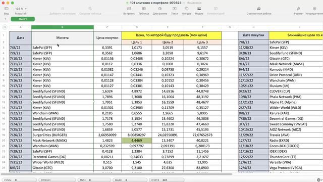Viewport: 323px width, 182px height.
Task: Open the Медиа media icon
Action: tap(199, 9)
